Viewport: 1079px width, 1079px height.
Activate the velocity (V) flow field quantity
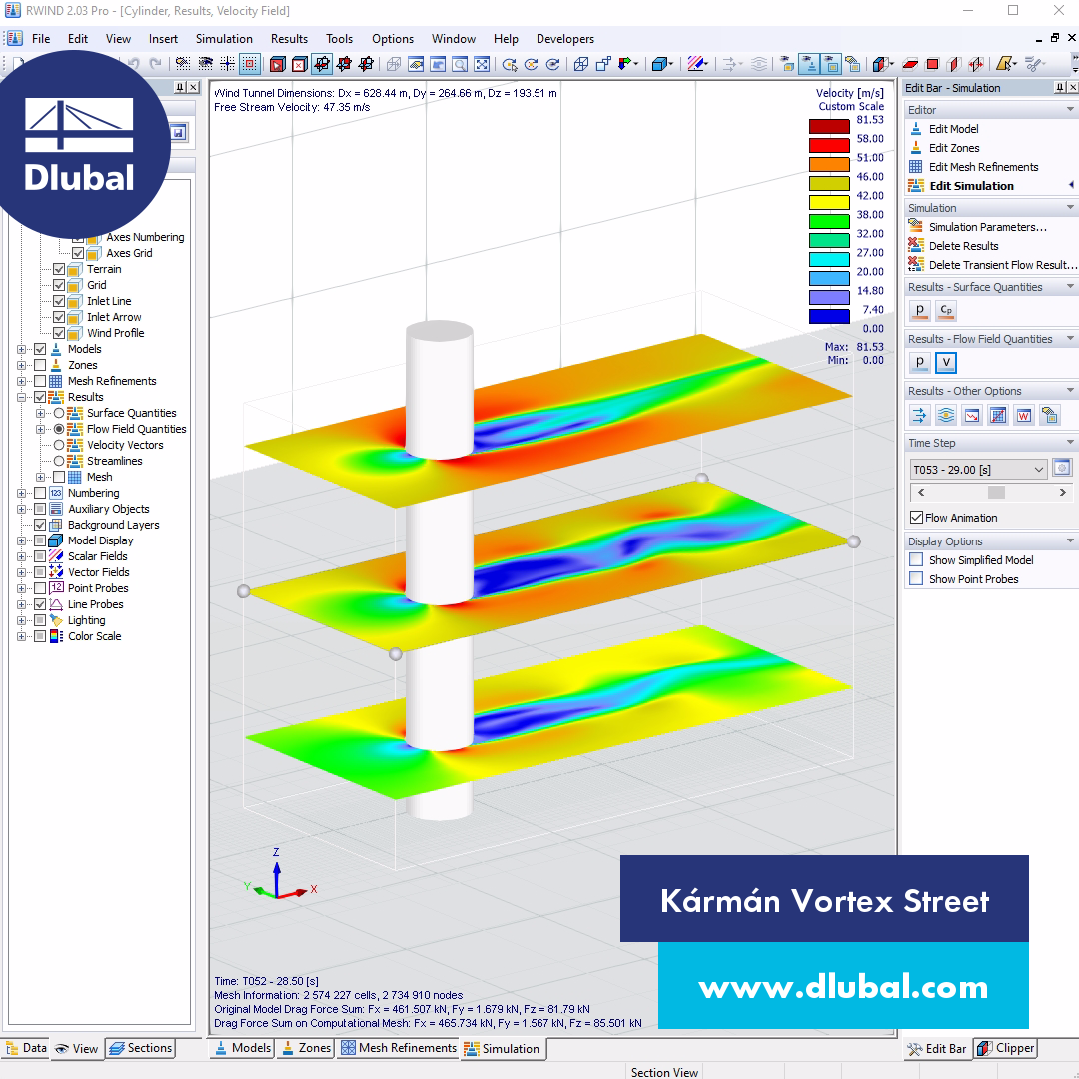pyautogui.click(x=945, y=362)
